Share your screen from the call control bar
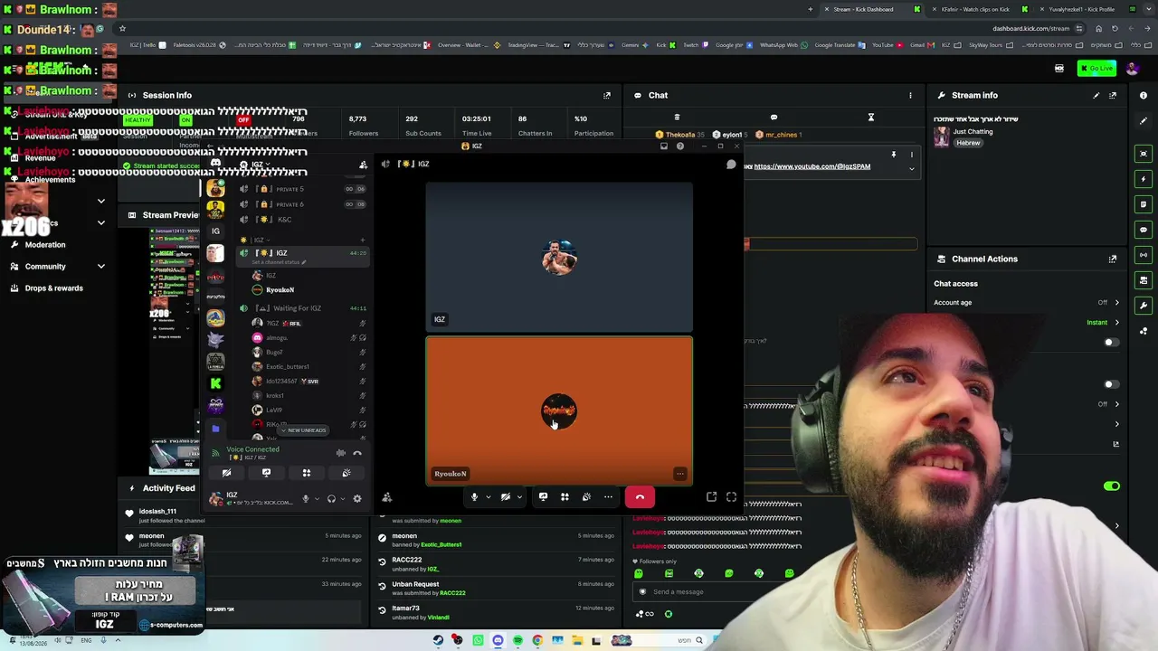Viewport: 1158px width, 651px height. (x=543, y=496)
